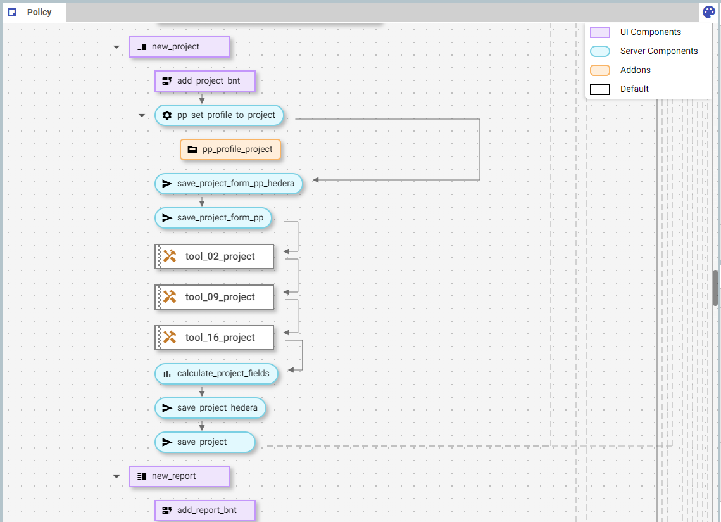This screenshot has width=721, height=522.
Task: Click the tools icon on tool_16_project
Action: click(170, 338)
